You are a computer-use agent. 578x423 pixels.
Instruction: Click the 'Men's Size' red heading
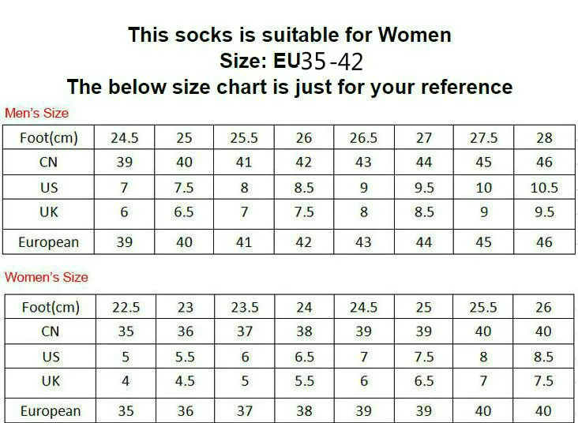pyautogui.click(x=36, y=113)
